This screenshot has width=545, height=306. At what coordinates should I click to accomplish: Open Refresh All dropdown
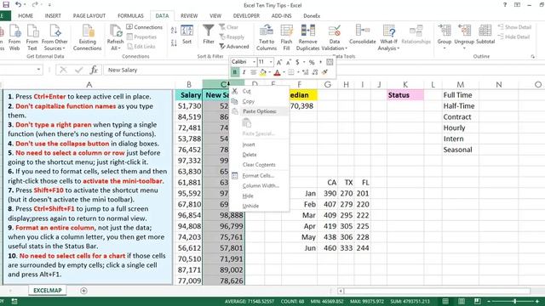coord(116,45)
